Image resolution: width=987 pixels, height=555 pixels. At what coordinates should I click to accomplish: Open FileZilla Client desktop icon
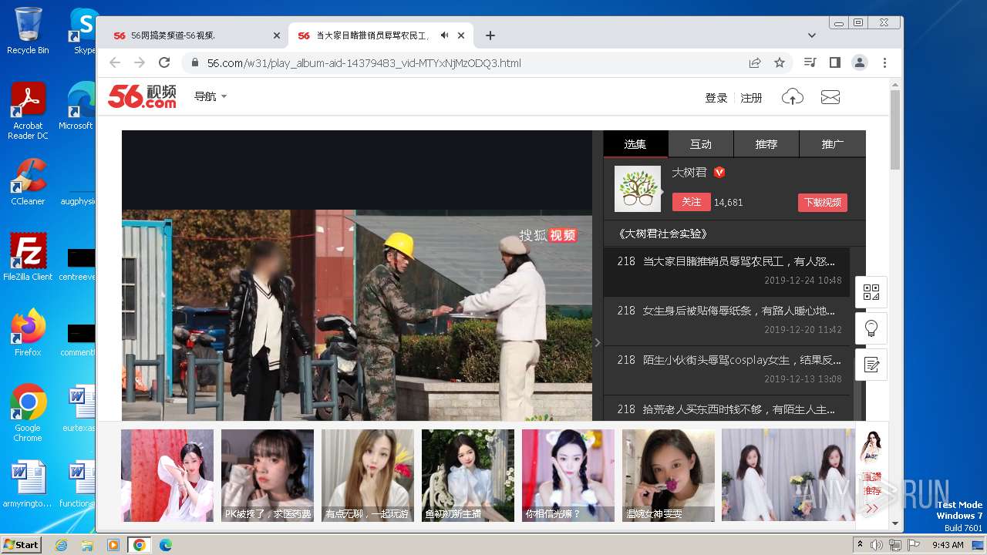pos(28,257)
